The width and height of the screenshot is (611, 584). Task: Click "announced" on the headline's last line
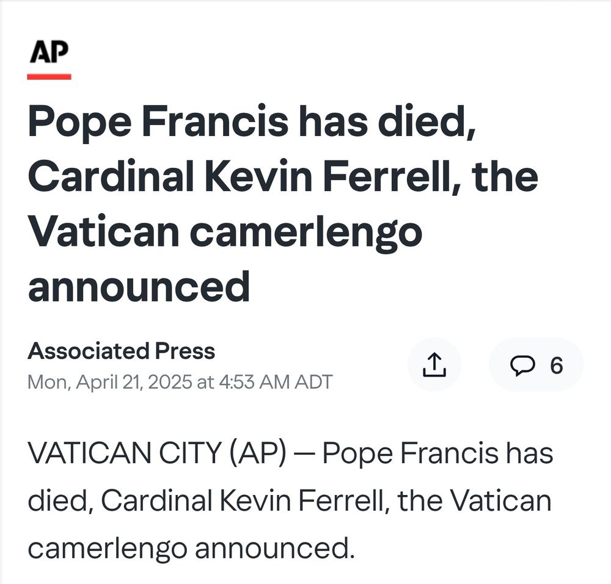[139, 287]
